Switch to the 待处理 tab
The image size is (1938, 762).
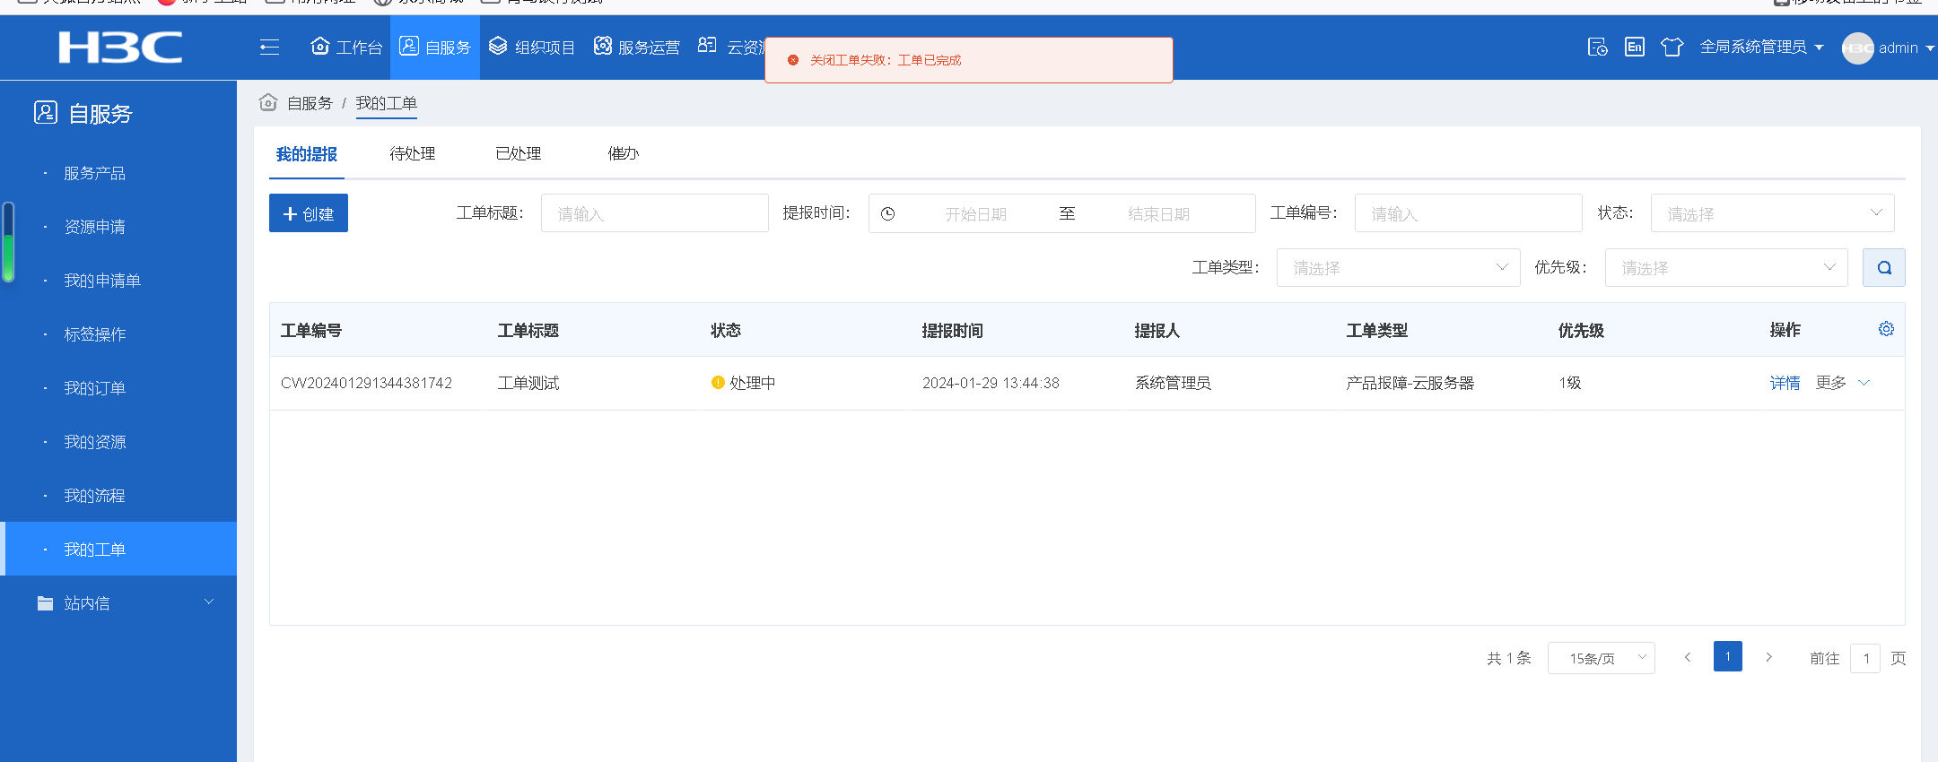[x=413, y=154]
